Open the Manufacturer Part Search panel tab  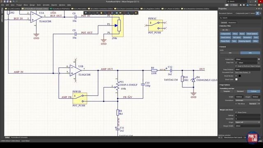point(233,137)
